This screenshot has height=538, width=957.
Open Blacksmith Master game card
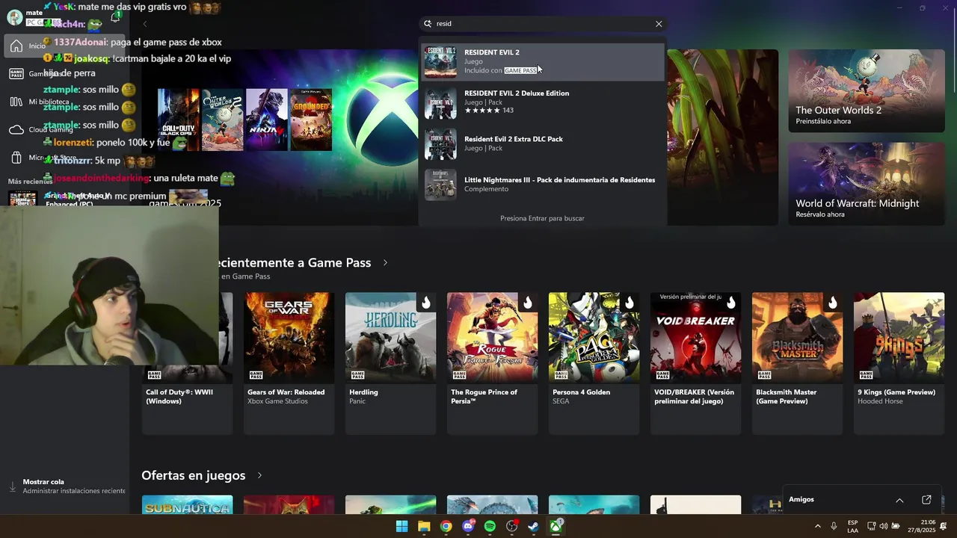[797, 363]
